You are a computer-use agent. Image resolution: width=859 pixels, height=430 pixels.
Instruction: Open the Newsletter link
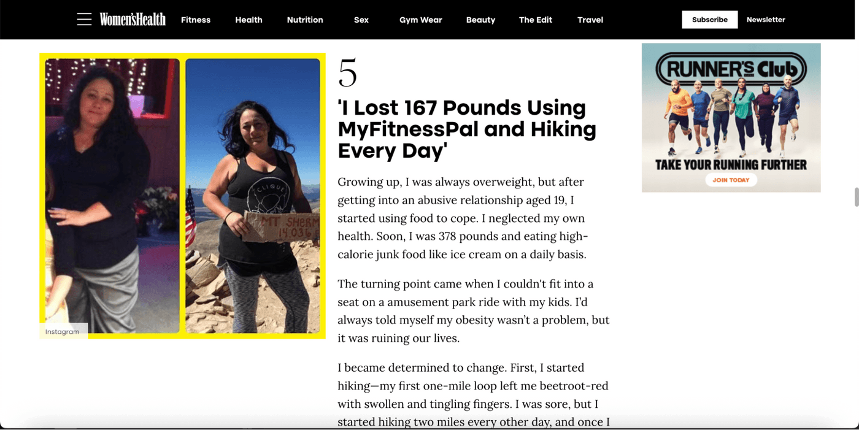pyautogui.click(x=766, y=20)
